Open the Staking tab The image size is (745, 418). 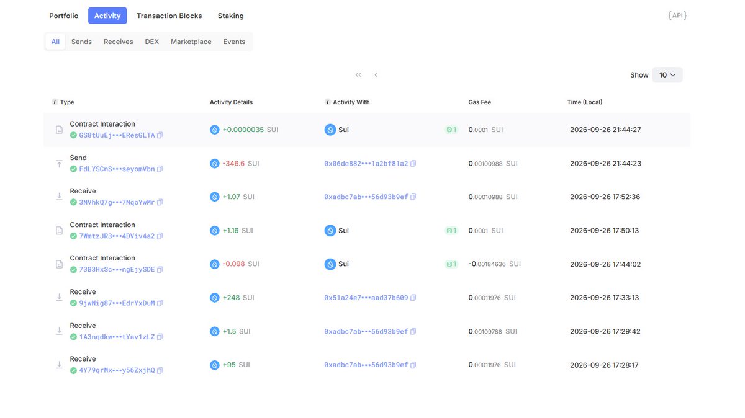coord(231,16)
